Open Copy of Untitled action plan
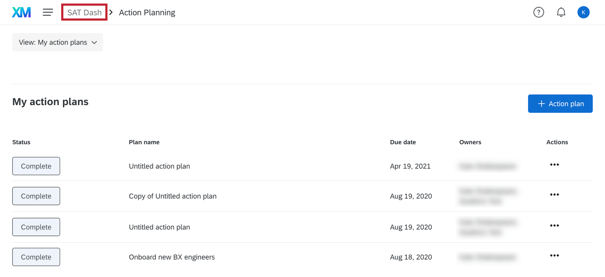 (x=173, y=196)
